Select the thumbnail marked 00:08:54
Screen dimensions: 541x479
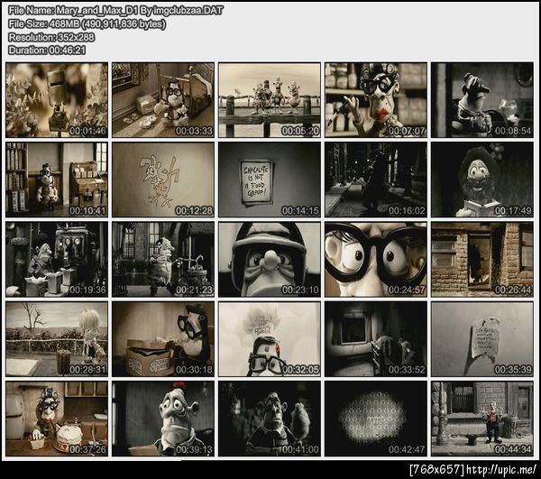(482, 100)
